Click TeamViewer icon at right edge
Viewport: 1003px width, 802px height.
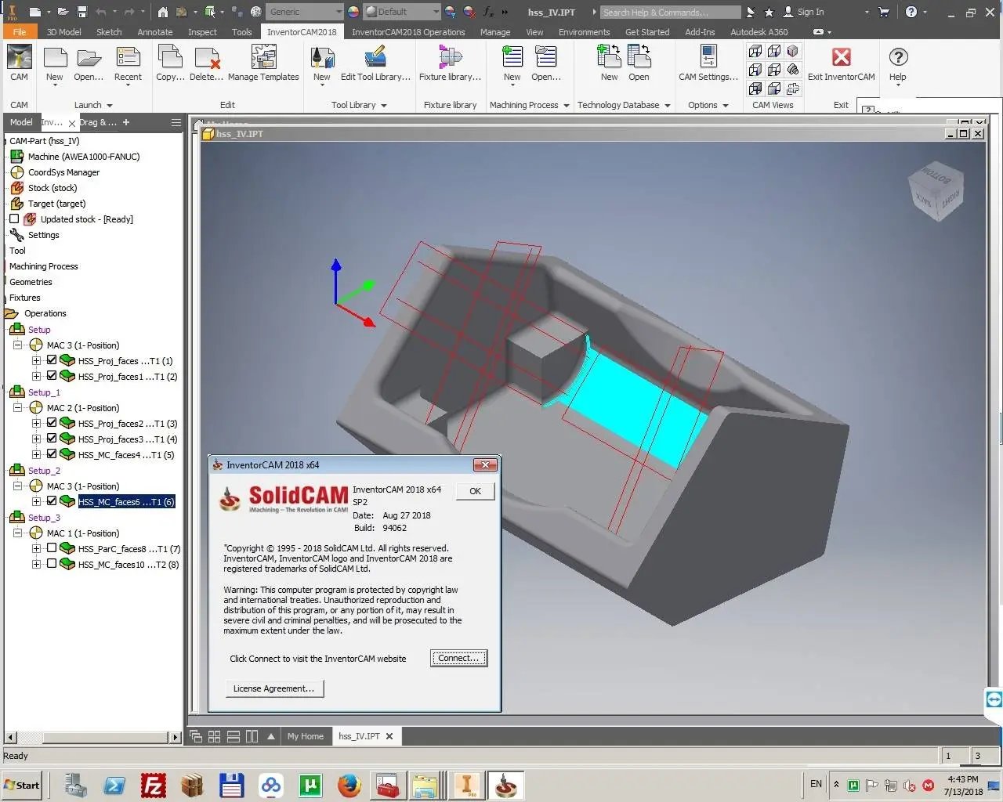point(994,699)
